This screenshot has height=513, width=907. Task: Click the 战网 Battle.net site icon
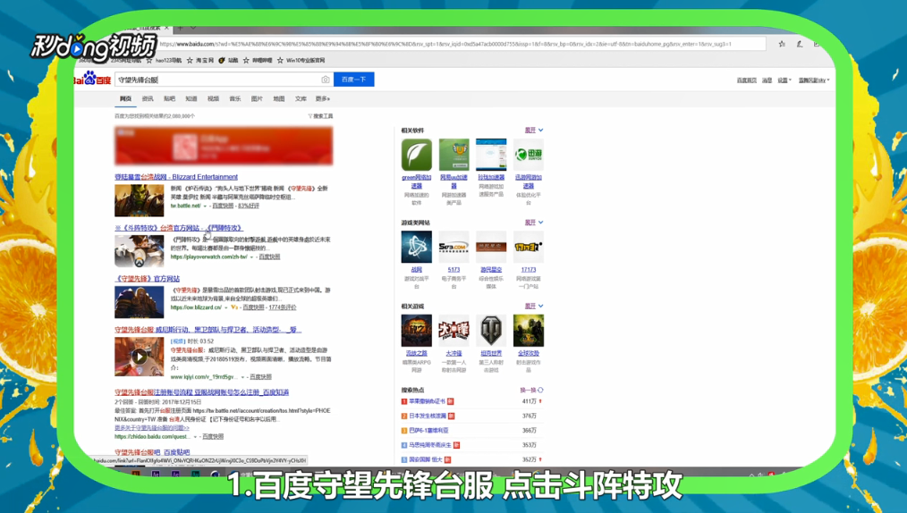(417, 248)
